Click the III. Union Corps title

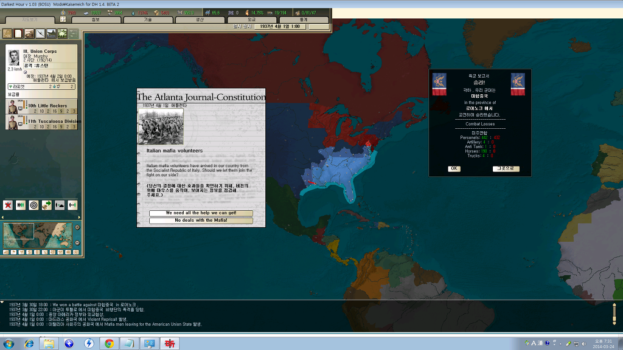[40, 51]
